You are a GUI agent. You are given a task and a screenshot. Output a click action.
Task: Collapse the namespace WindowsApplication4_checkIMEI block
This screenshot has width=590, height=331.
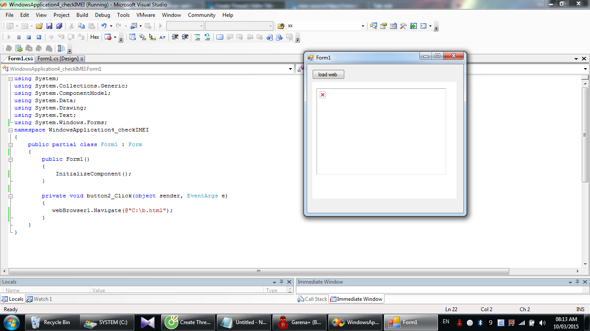(11, 130)
